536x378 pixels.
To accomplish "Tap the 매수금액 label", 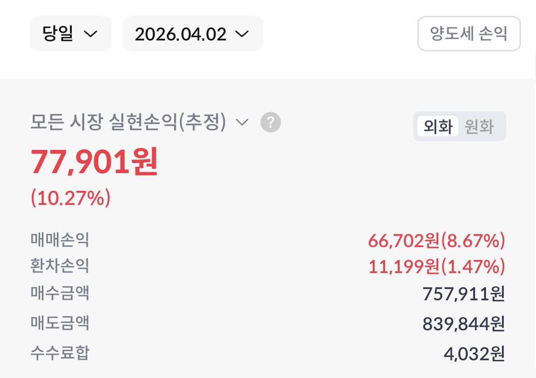I will pyautogui.click(x=60, y=293).
